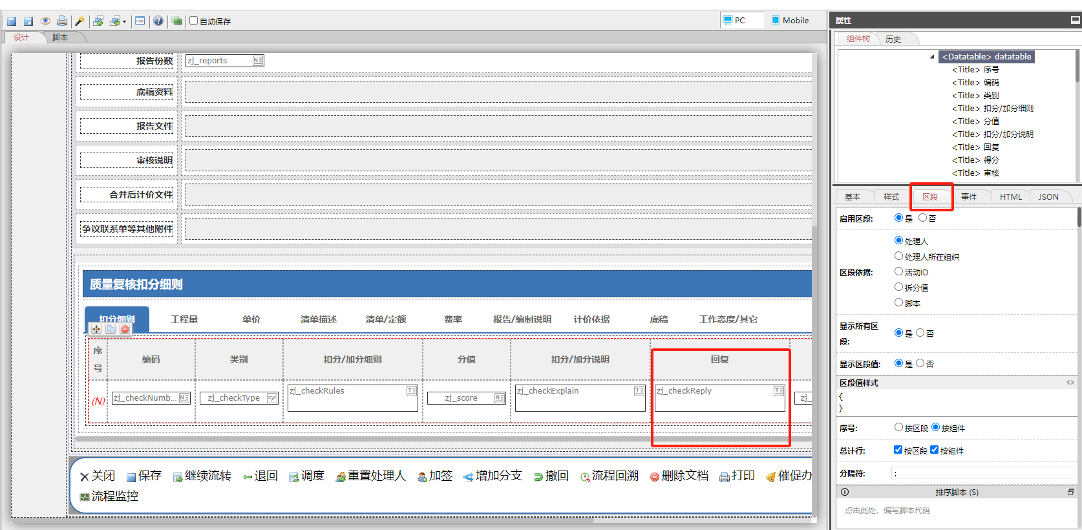Viewport: 1082px width, 530px height.
Task: Select the Title 扣分/加分细则 tree node
Action: 992,109
